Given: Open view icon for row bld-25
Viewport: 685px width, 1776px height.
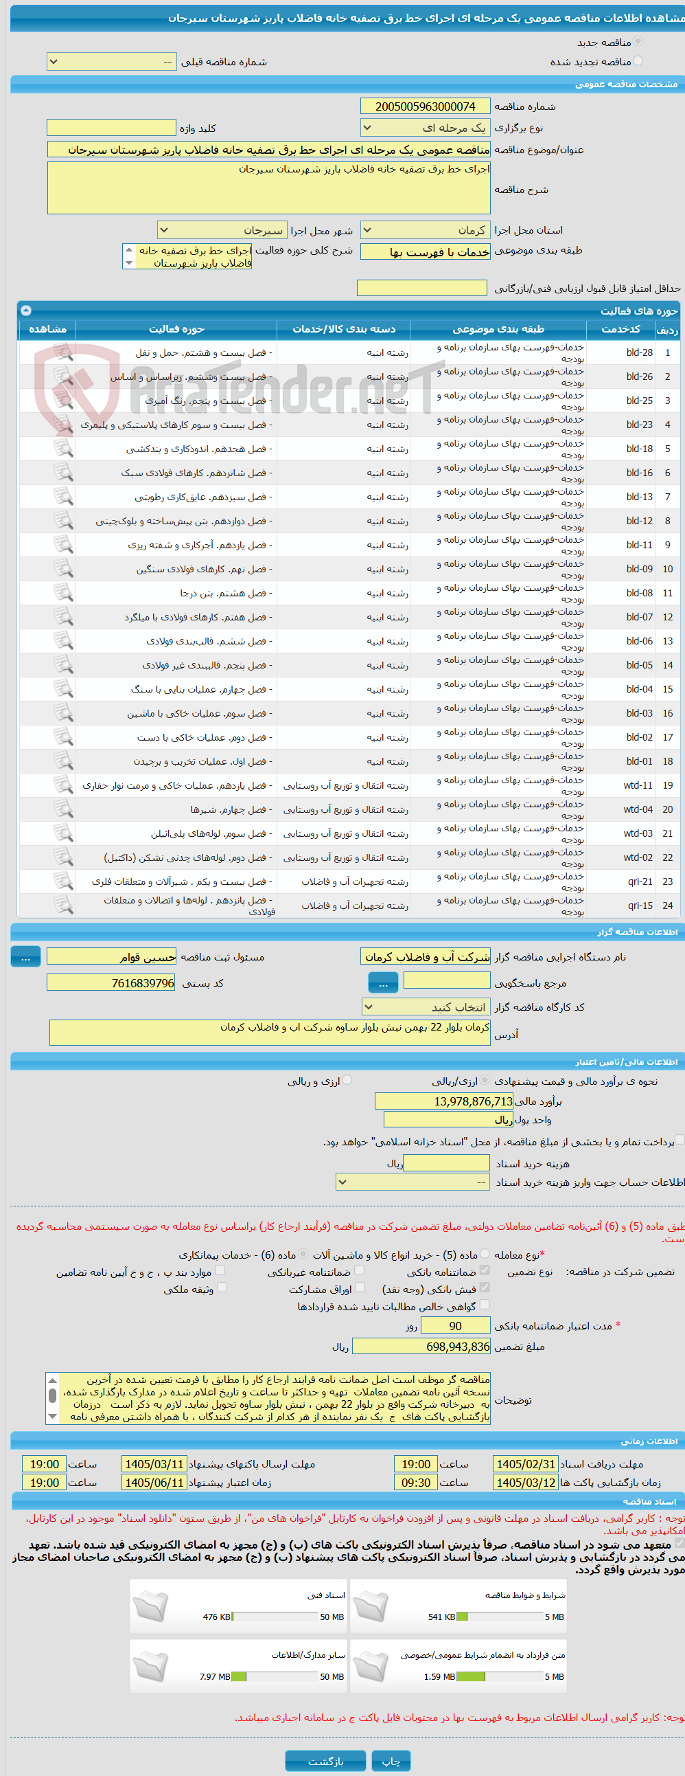Looking at the screenshot, I should pyautogui.click(x=63, y=401).
